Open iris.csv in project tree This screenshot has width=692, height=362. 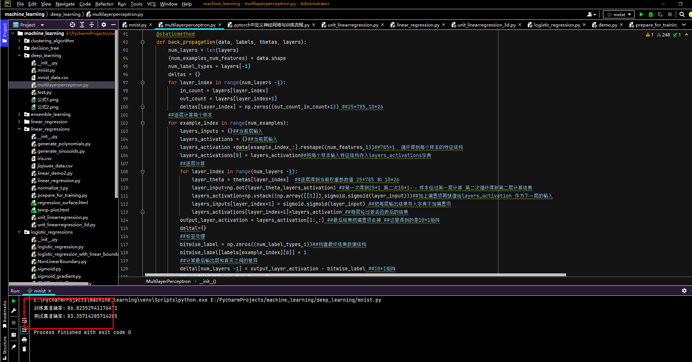(44, 159)
